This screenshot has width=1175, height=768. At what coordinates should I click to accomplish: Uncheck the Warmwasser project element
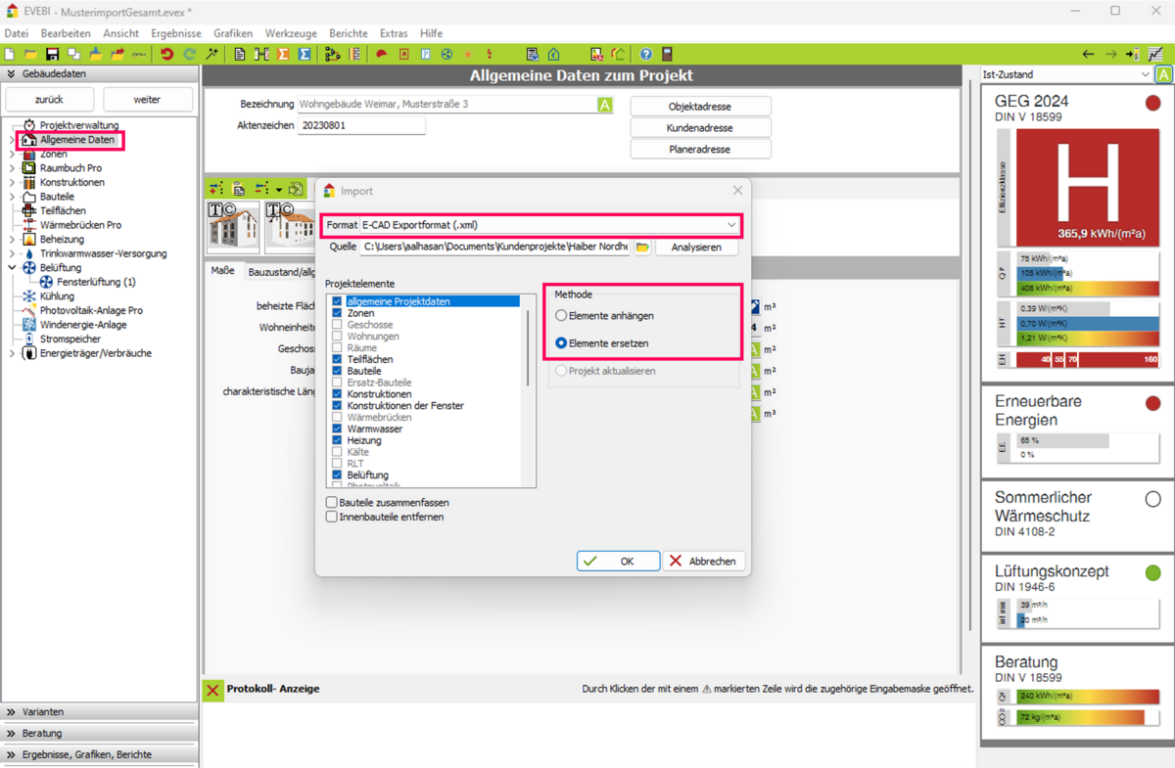coord(337,429)
